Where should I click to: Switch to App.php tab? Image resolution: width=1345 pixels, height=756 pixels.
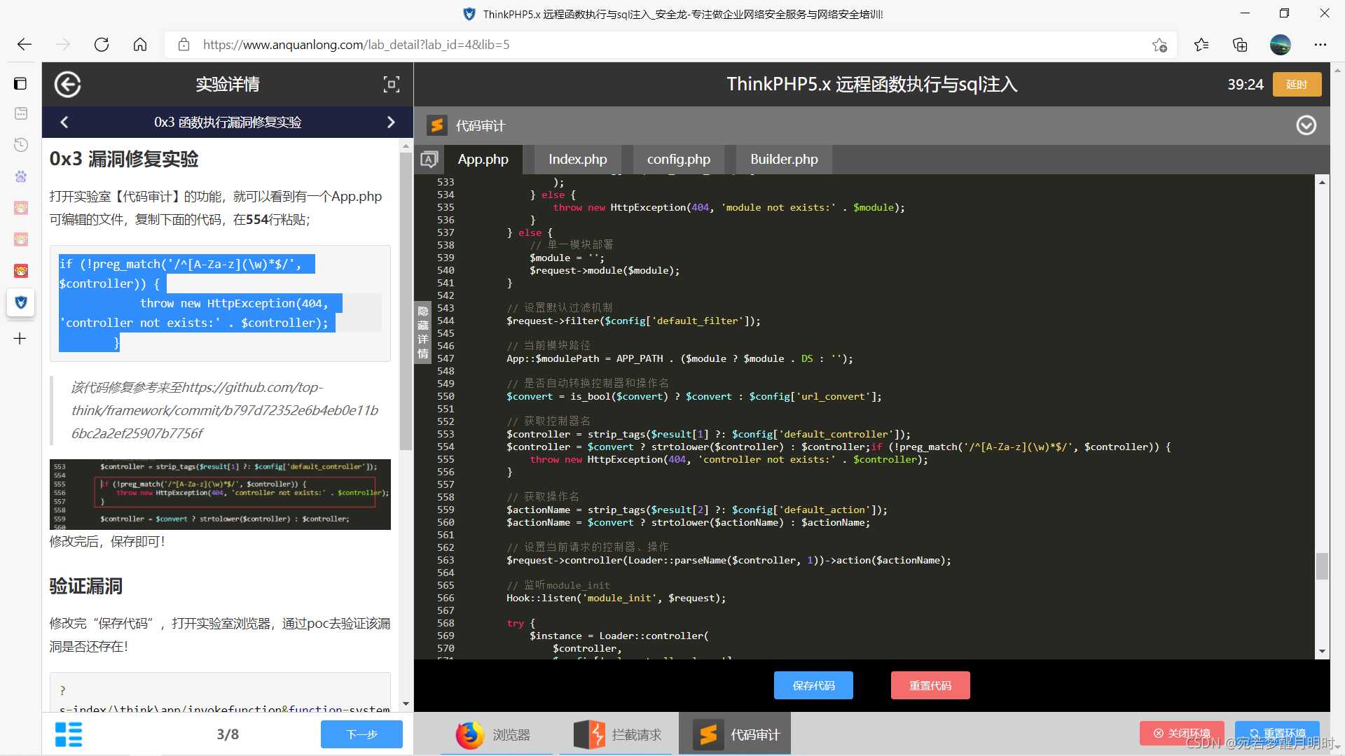(483, 160)
